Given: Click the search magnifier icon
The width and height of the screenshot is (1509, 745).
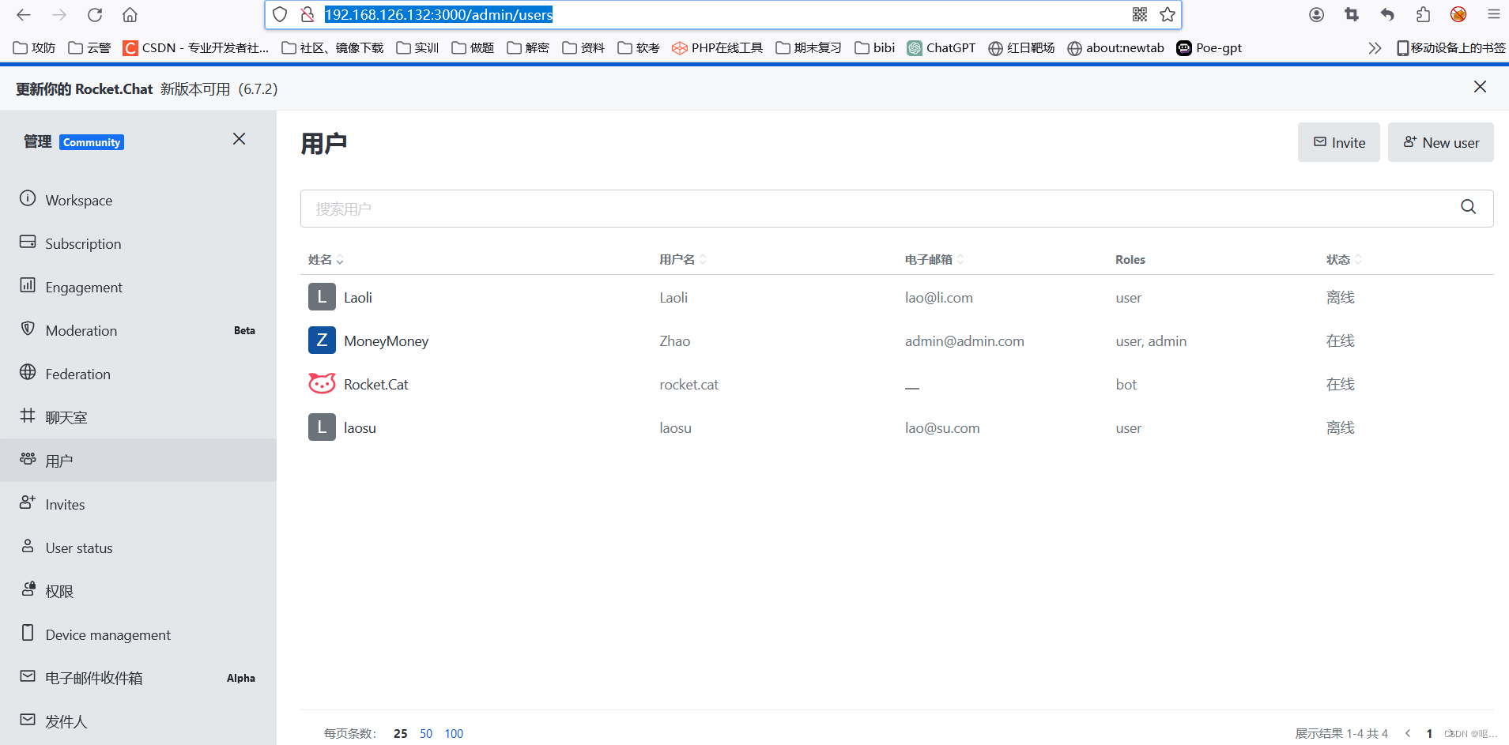Looking at the screenshot, I should [1468, 207].
